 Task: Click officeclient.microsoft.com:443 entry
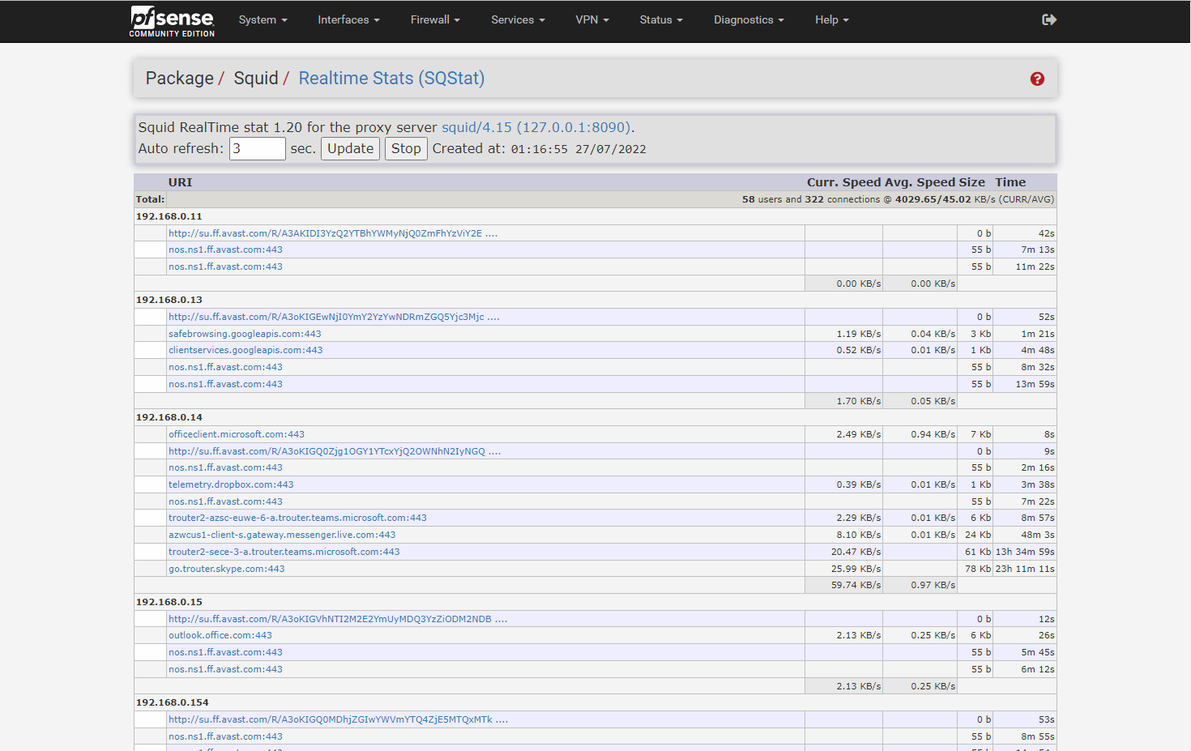pos(237,434)
